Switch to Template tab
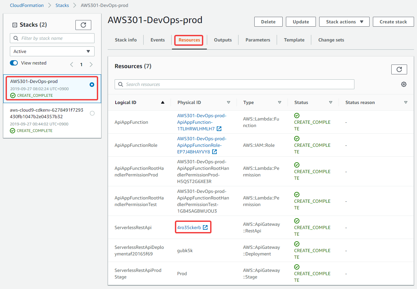 tap(294, 40)
